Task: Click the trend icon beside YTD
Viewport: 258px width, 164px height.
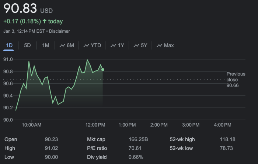Action: (87, 45)
